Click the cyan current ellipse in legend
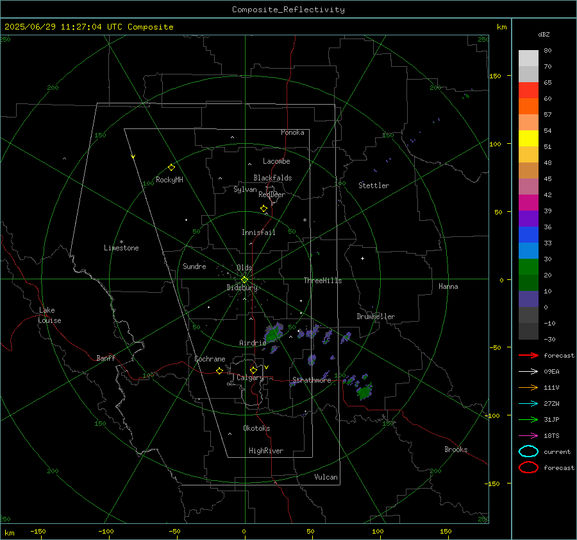Image resolution: width=577 pixels, height=540 pixels. click(x=528, y=451)
